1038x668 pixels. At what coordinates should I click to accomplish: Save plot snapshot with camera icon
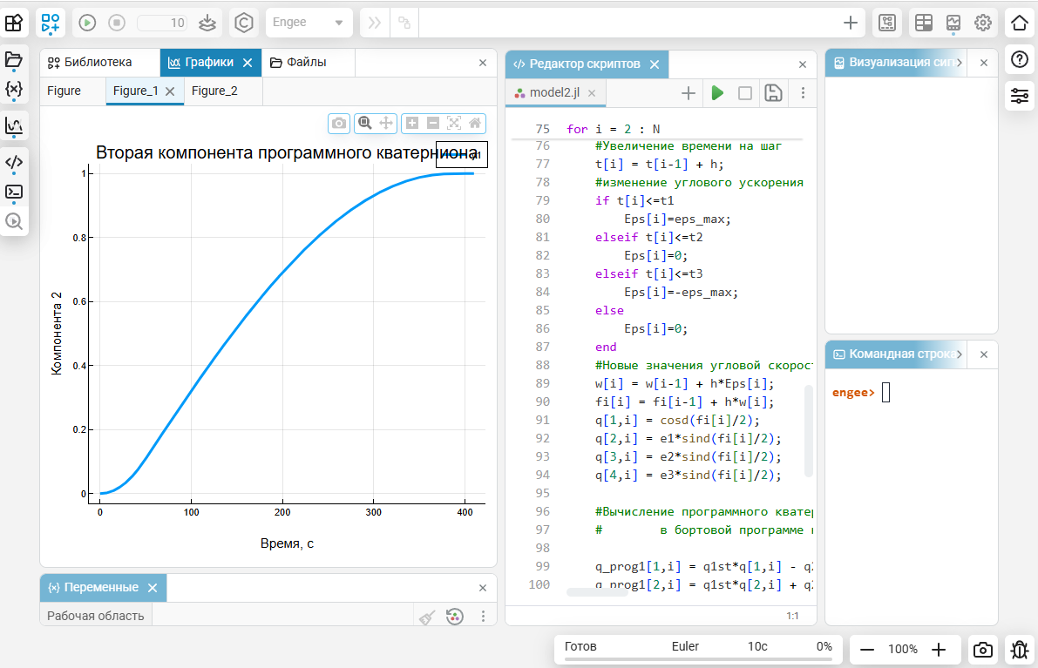point(339,123)
